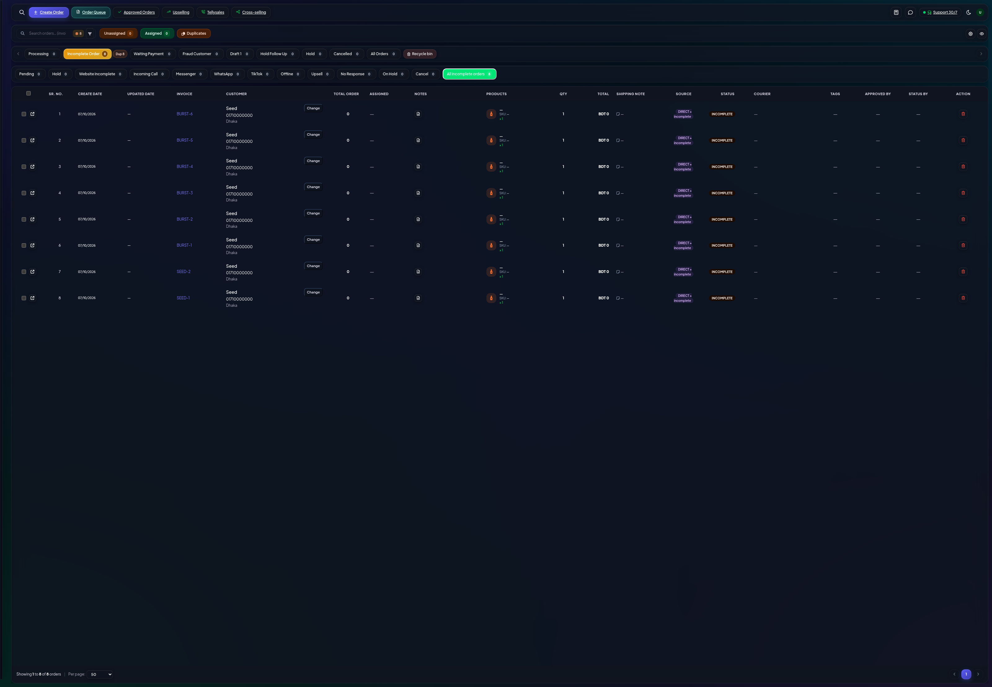The image size is (992, 687).
Task: Open the calculator icon in the header
Action: click(896, 12)
